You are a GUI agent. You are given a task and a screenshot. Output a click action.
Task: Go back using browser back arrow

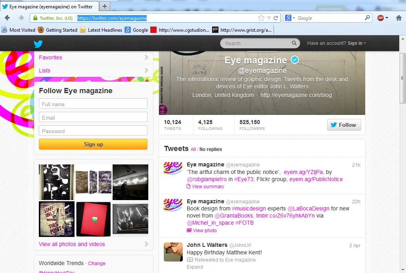(7, 18)
